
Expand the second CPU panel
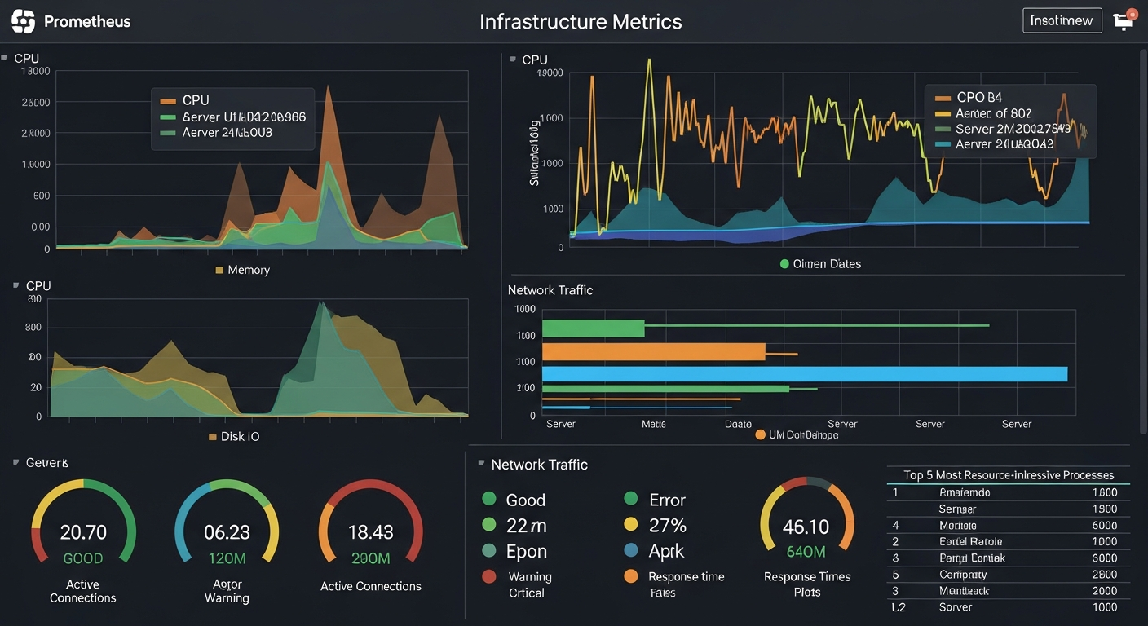click(513, 60)
